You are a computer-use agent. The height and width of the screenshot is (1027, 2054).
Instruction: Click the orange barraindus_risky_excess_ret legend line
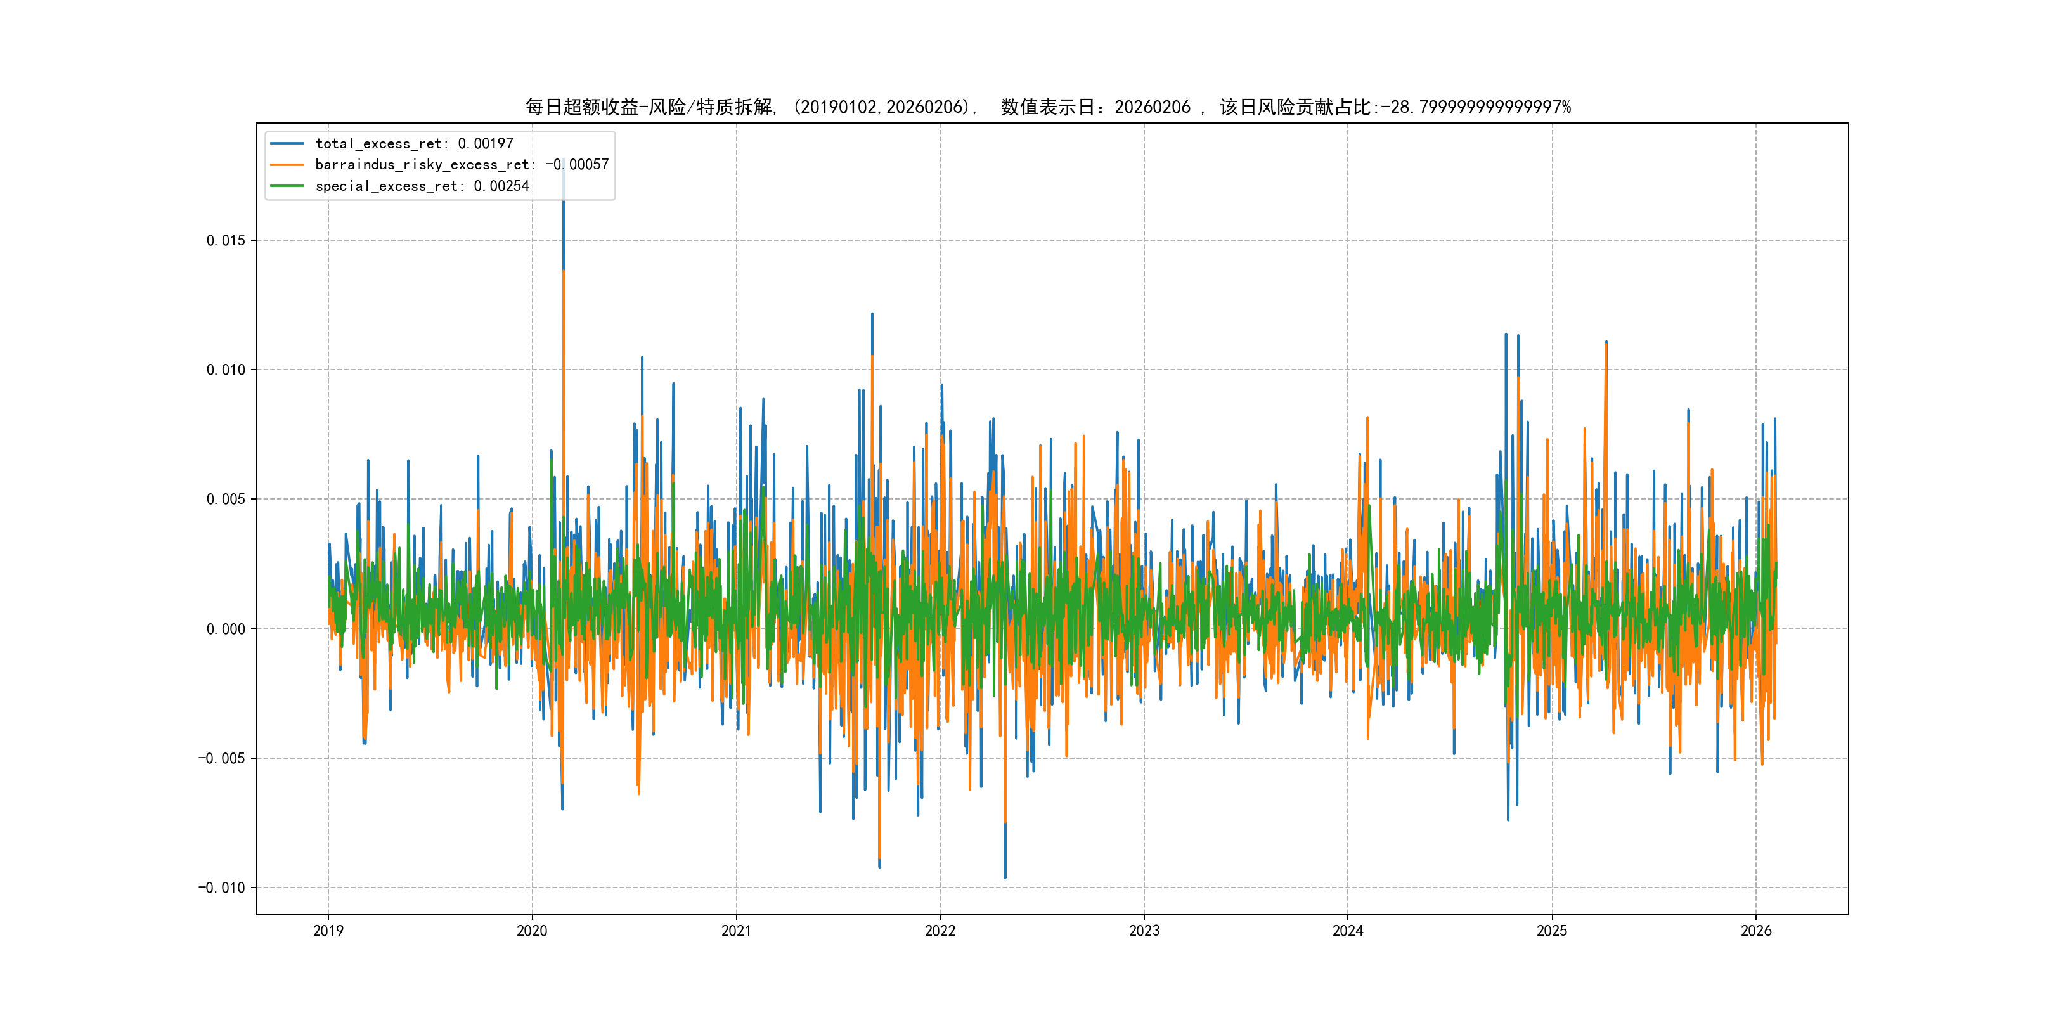click(x=287, y=165)
